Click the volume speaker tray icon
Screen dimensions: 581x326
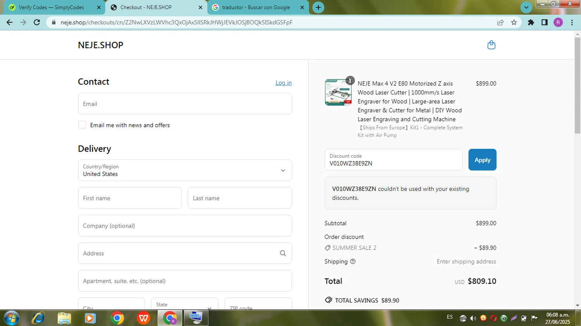click(x=473, y=318)
